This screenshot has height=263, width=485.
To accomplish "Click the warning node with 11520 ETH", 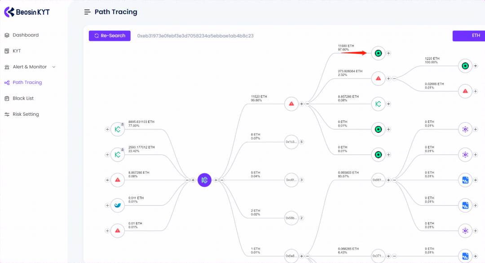I will [x=291, y=104].
